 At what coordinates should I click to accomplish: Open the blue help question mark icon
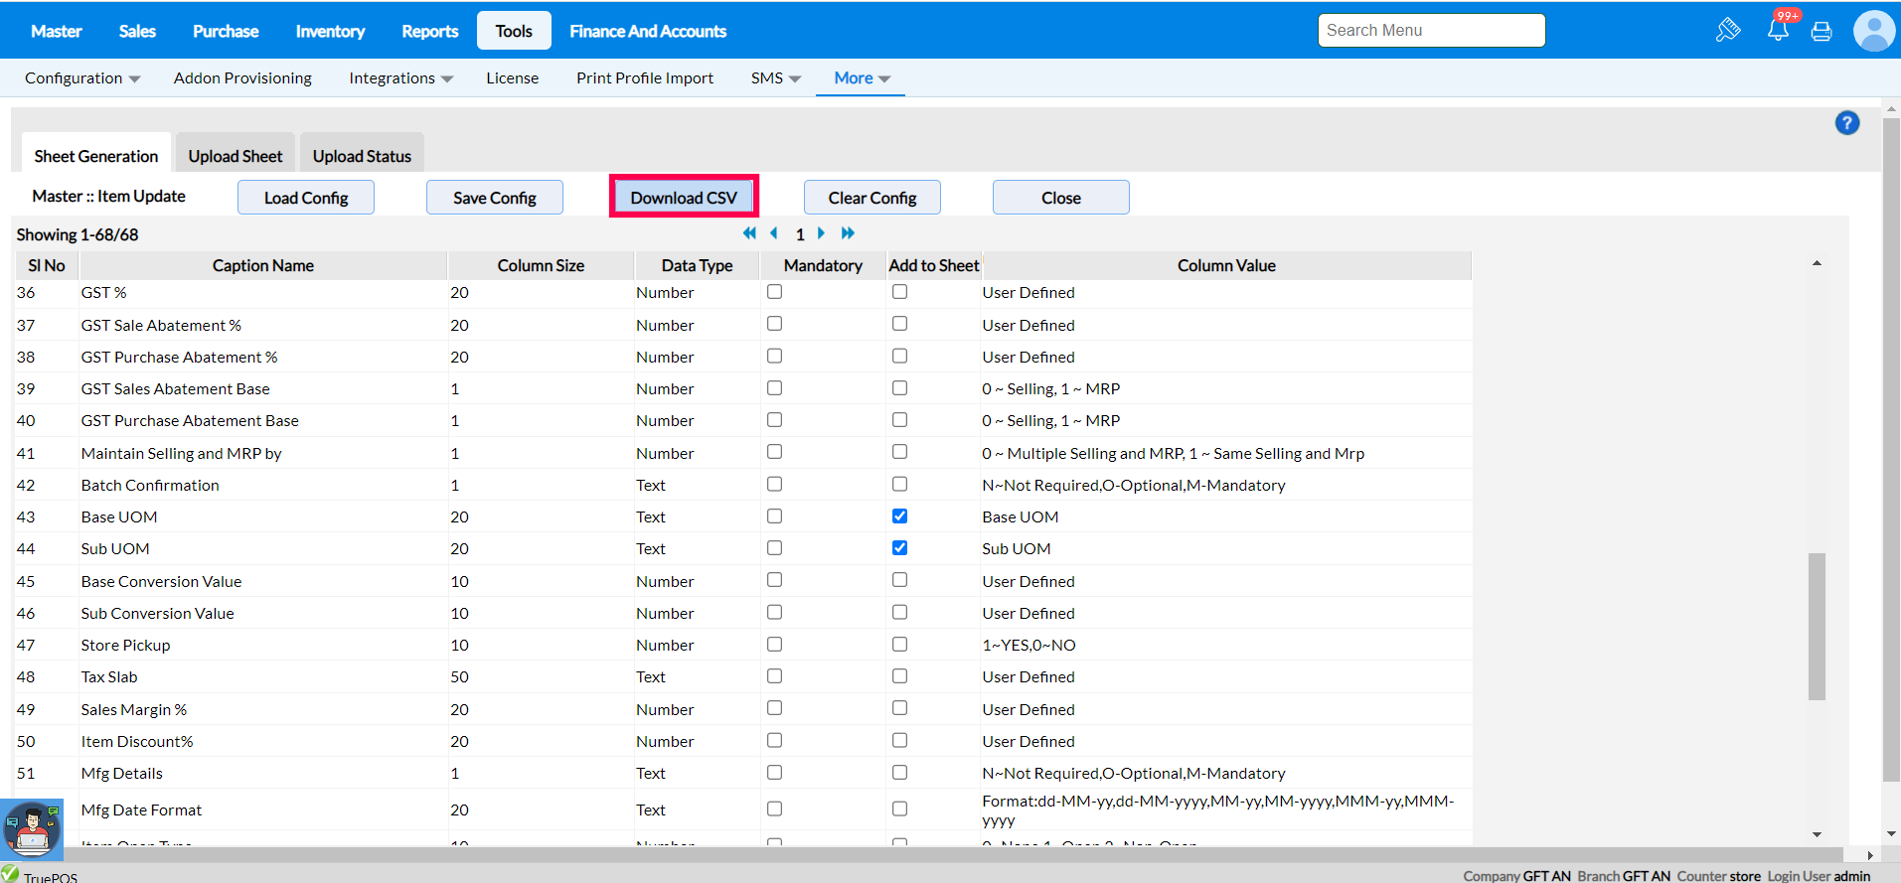[1846, 123]
